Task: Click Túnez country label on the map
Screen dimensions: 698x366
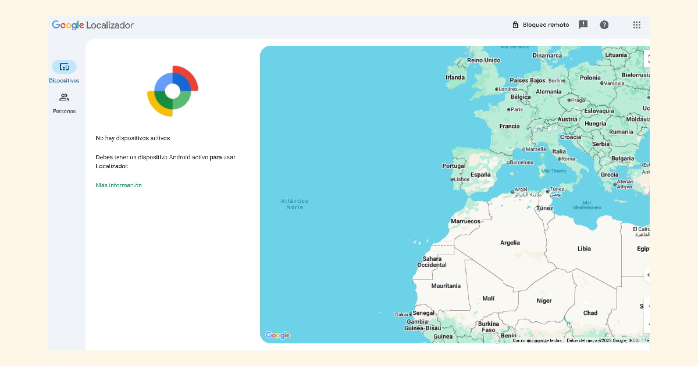Action: coord(544,208)
